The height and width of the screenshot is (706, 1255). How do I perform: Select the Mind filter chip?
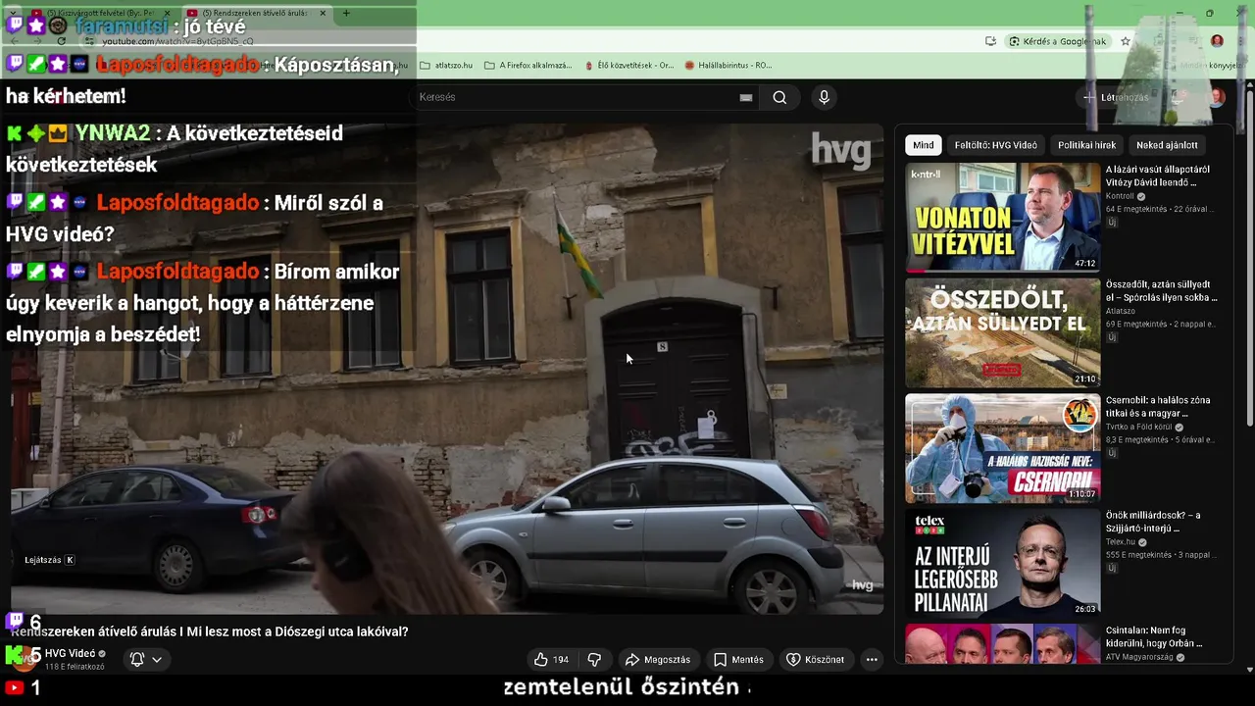pyautogui.click(x=924, y=145)
